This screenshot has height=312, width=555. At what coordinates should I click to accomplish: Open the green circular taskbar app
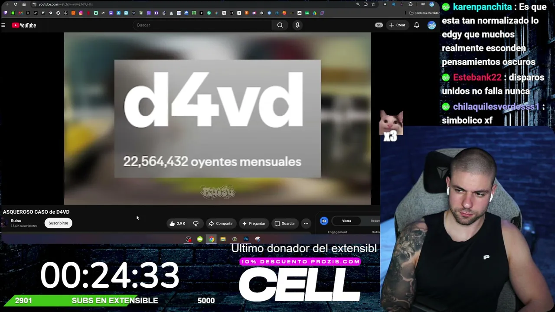click(200, 239)
